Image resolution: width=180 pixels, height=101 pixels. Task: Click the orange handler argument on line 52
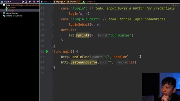click(120, 57)
